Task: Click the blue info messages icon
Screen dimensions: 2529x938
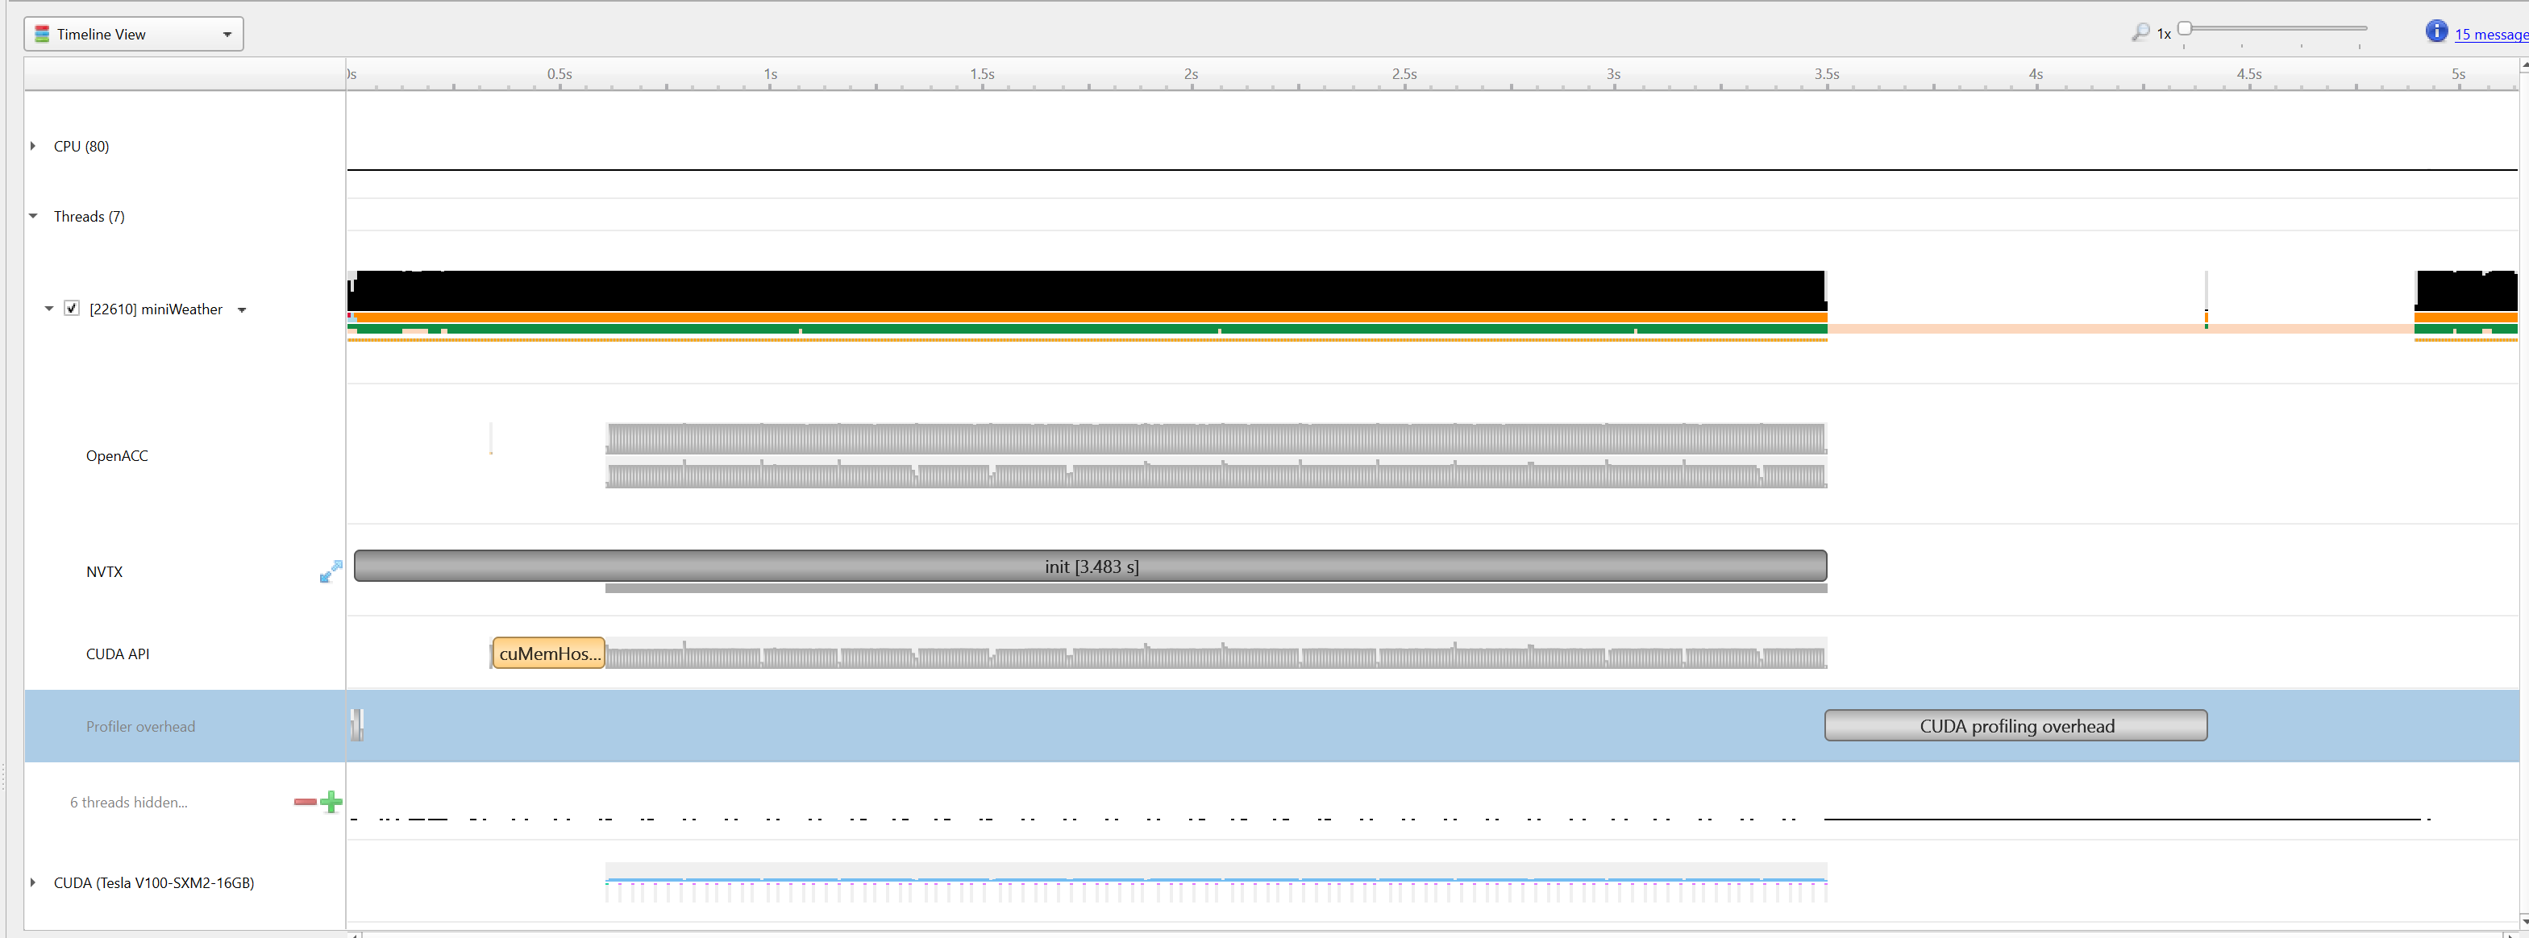Action: coord(2435,31)
